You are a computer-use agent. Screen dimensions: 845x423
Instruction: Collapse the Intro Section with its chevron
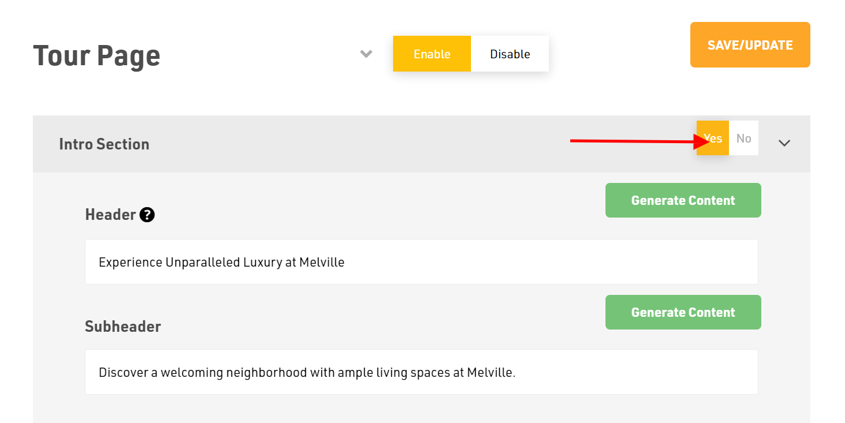tap(784, 143)
